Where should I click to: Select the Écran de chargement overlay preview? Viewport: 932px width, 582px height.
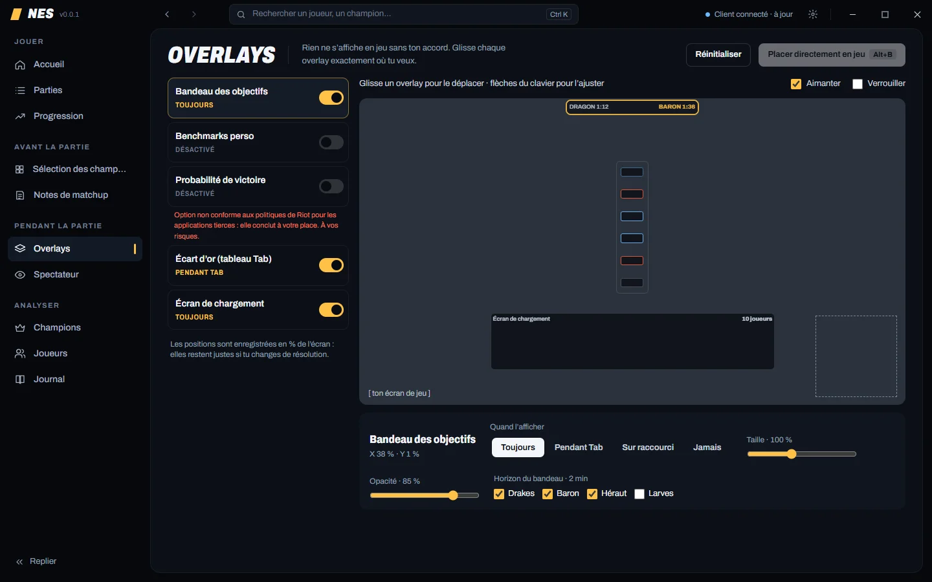632,341
